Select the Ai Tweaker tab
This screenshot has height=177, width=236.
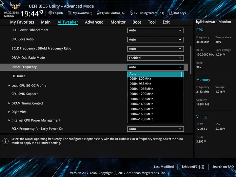(x=68, y=22)
